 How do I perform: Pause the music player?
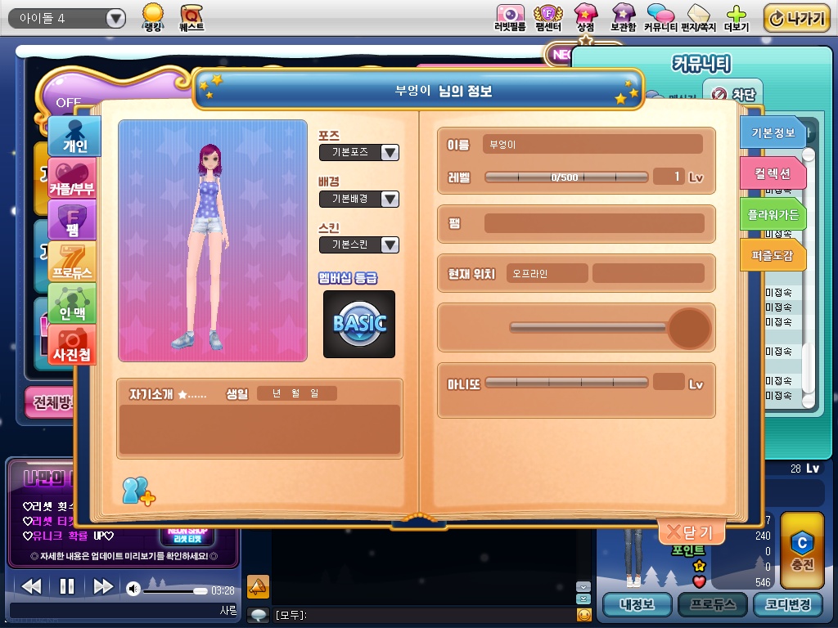point(67,587)
